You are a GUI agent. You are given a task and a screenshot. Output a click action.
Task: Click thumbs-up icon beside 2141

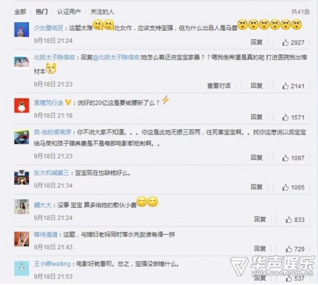pos(286,86)
